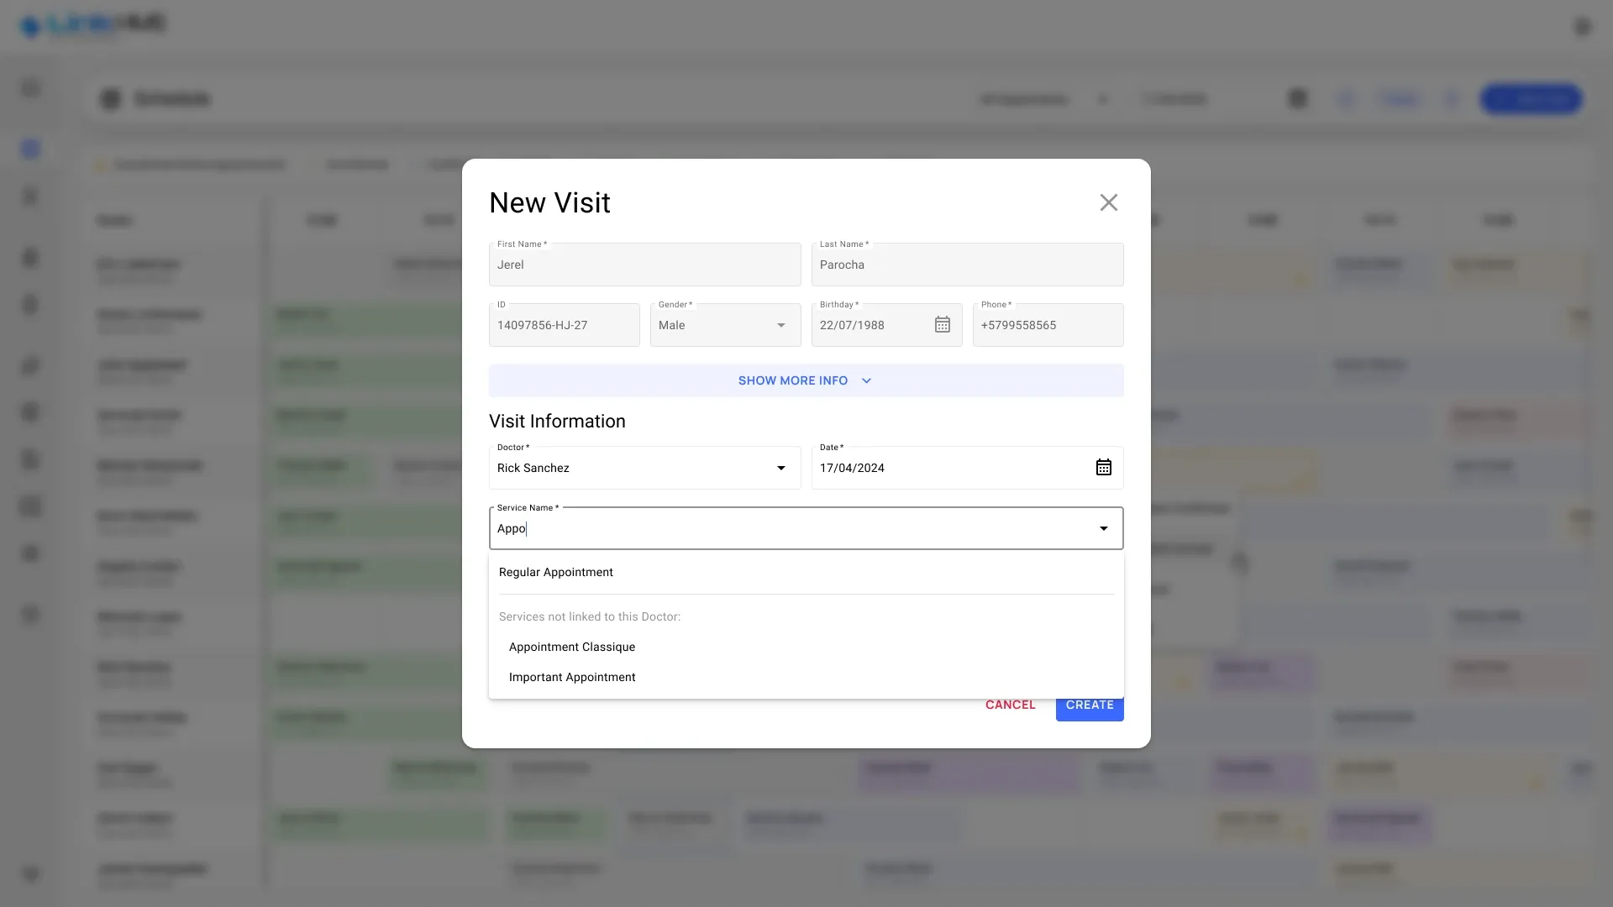Click the Date value 17/04/2024
The height and width of the screenshot is (907, 1613).
(852, 468)
